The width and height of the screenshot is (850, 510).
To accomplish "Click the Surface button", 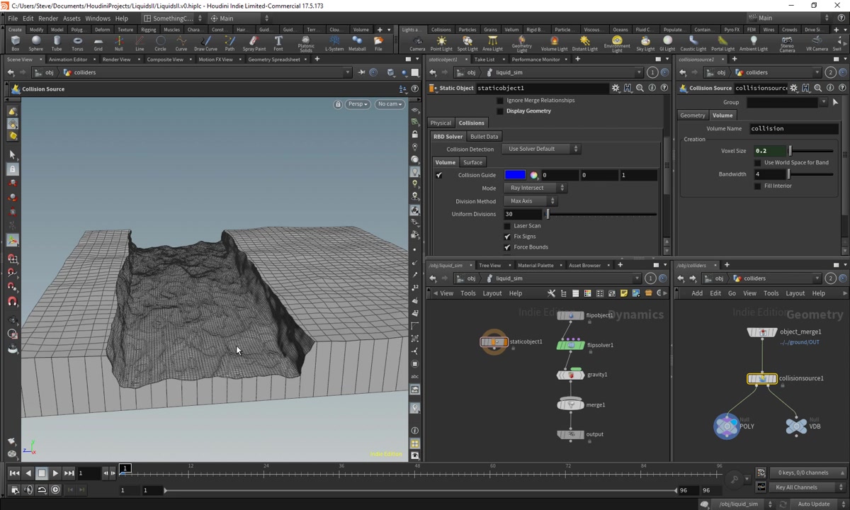I will [x=472, y=163].
